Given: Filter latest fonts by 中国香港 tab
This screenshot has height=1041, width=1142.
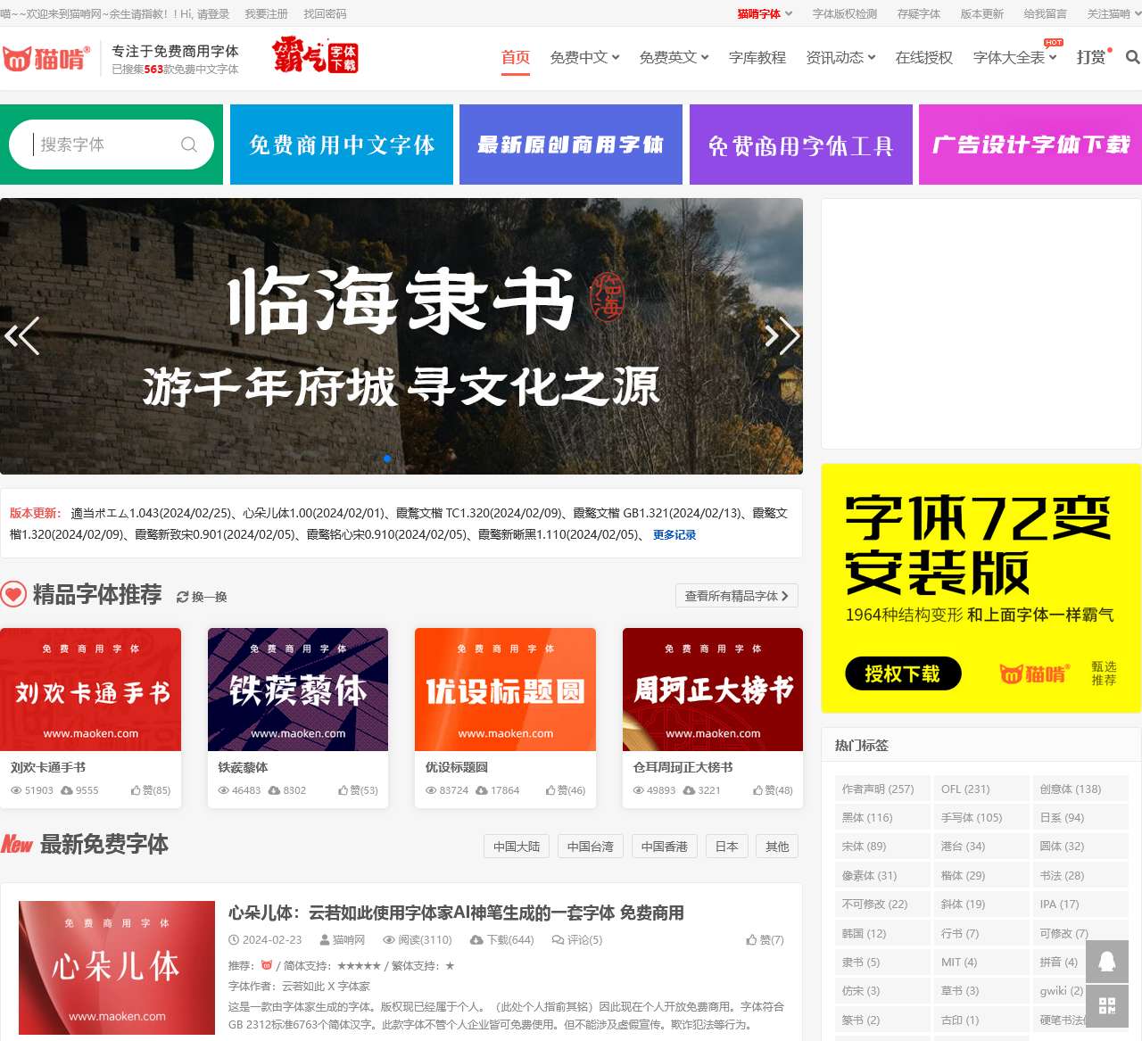Looking at the screenshot, I should [x=665, y=847].
